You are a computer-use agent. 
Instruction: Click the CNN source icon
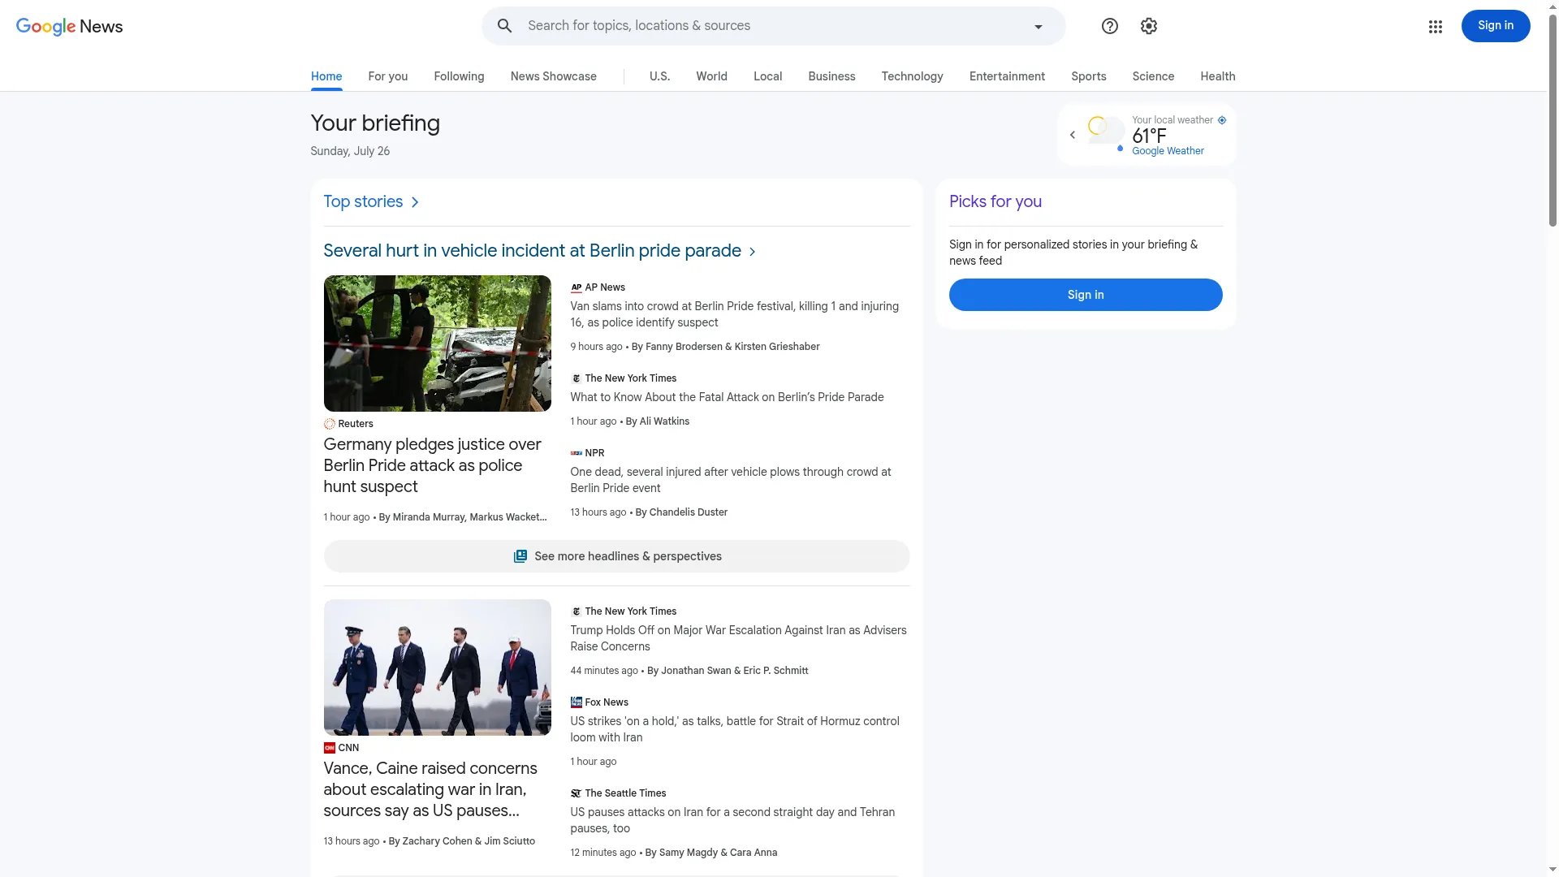(329, 748)
